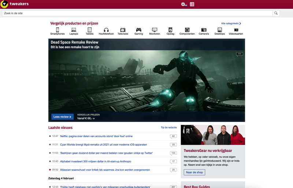This screenshot has height=188, width=293.
Task: Click the 12:47 timestamp on Netflix row
Action: (x=55, y=136)
